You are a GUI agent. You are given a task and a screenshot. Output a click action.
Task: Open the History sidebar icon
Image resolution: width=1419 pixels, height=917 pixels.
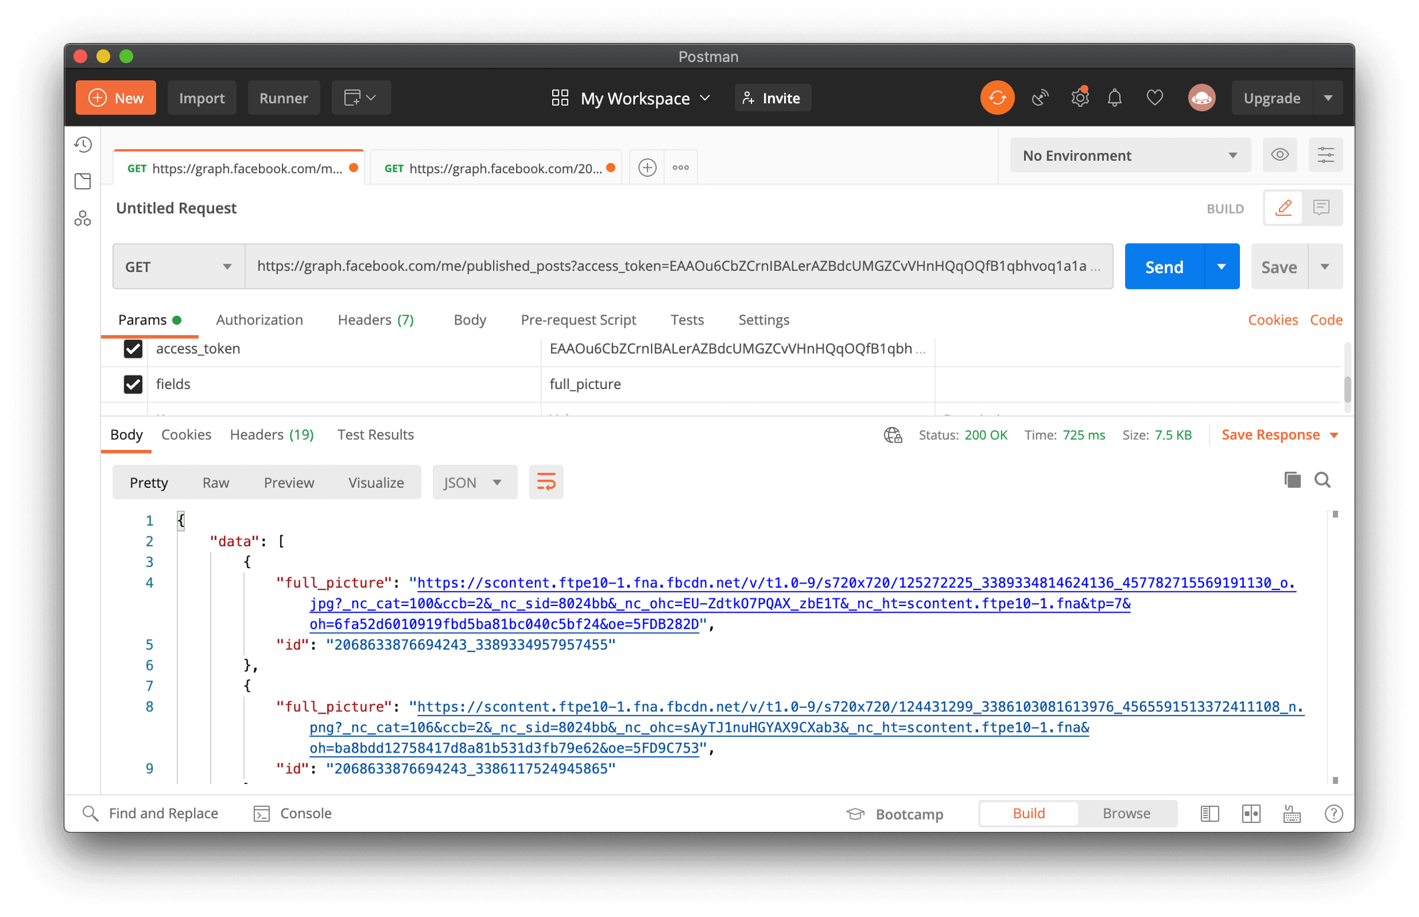(83, 145)
